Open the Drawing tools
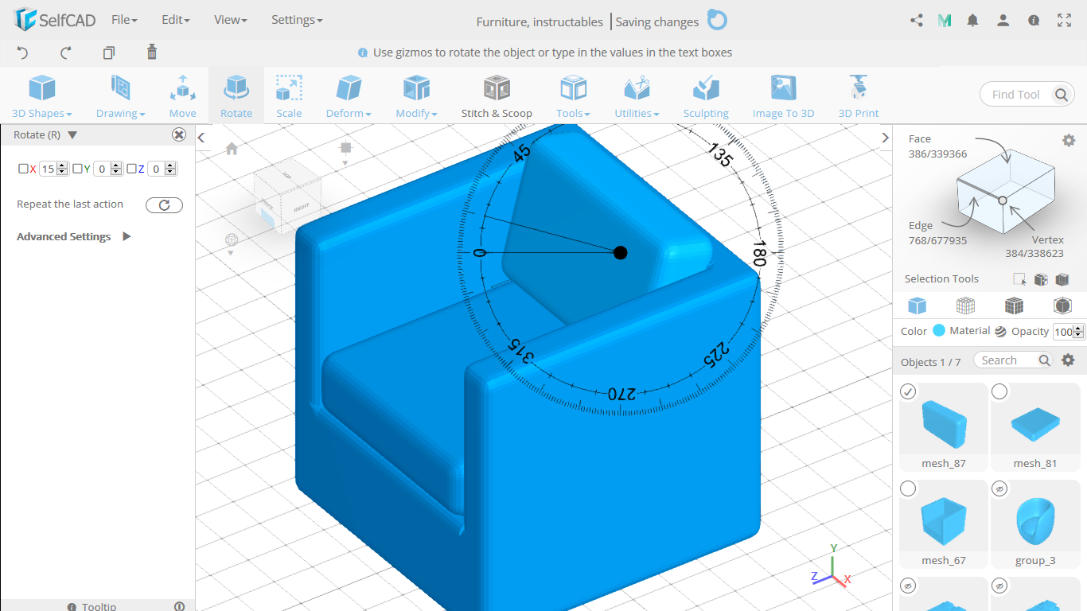 pyautogui.click(x=120, y=95)
